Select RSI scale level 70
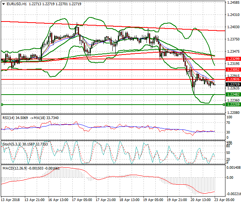The height and width of the screenshot is (204, 241). point(228,123)
